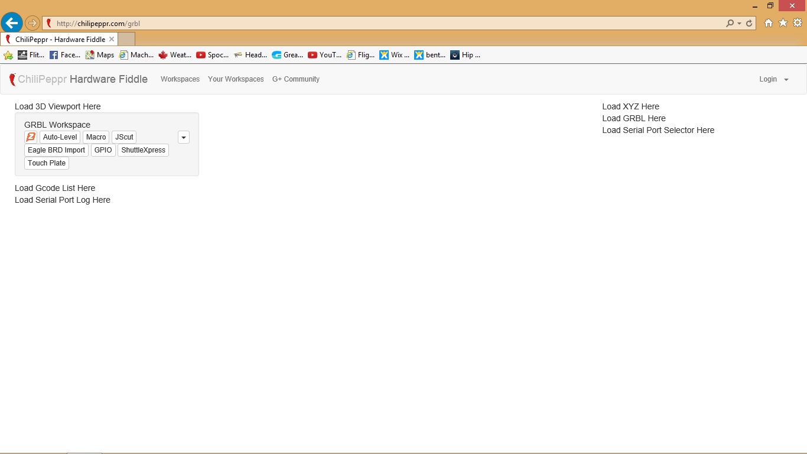
Task: Open Your Workspaces in navbar
Action: point(236,79)
